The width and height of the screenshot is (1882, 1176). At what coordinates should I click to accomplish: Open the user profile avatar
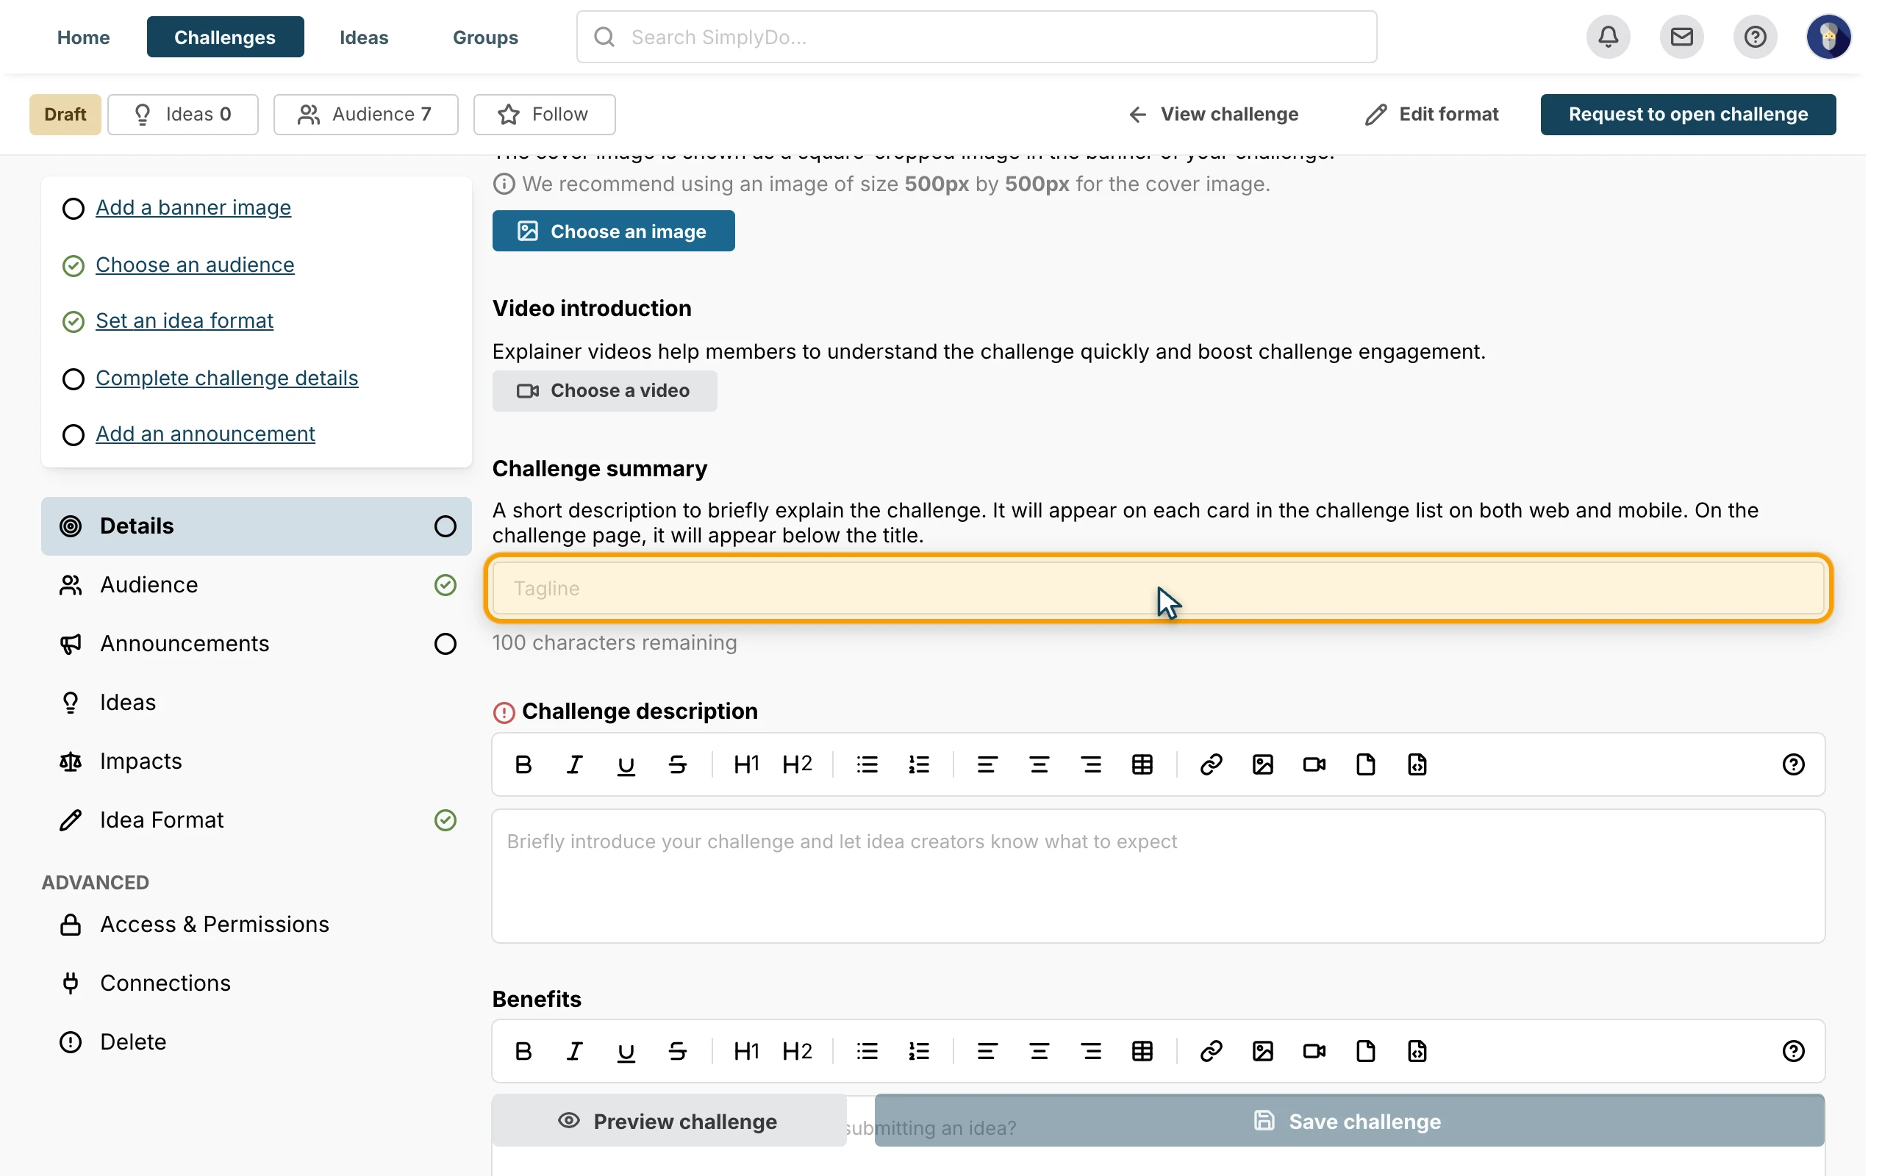pyautogui.click(x=1828, y=37)
